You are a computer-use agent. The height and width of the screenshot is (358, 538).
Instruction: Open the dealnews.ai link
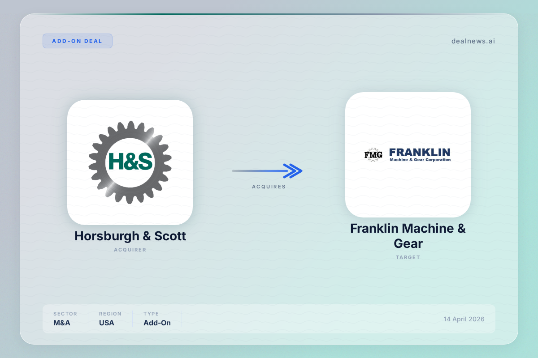pos(473,41)
